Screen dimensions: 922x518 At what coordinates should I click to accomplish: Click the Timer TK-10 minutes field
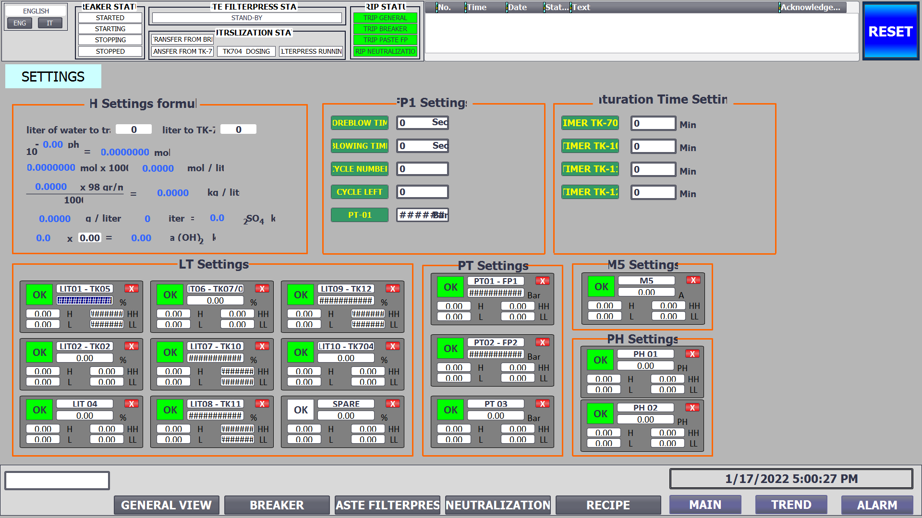coord(654,146)
